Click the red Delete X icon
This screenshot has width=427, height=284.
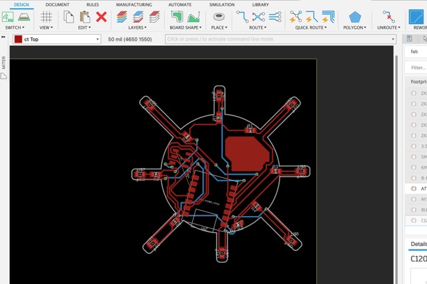coord(101,17)
